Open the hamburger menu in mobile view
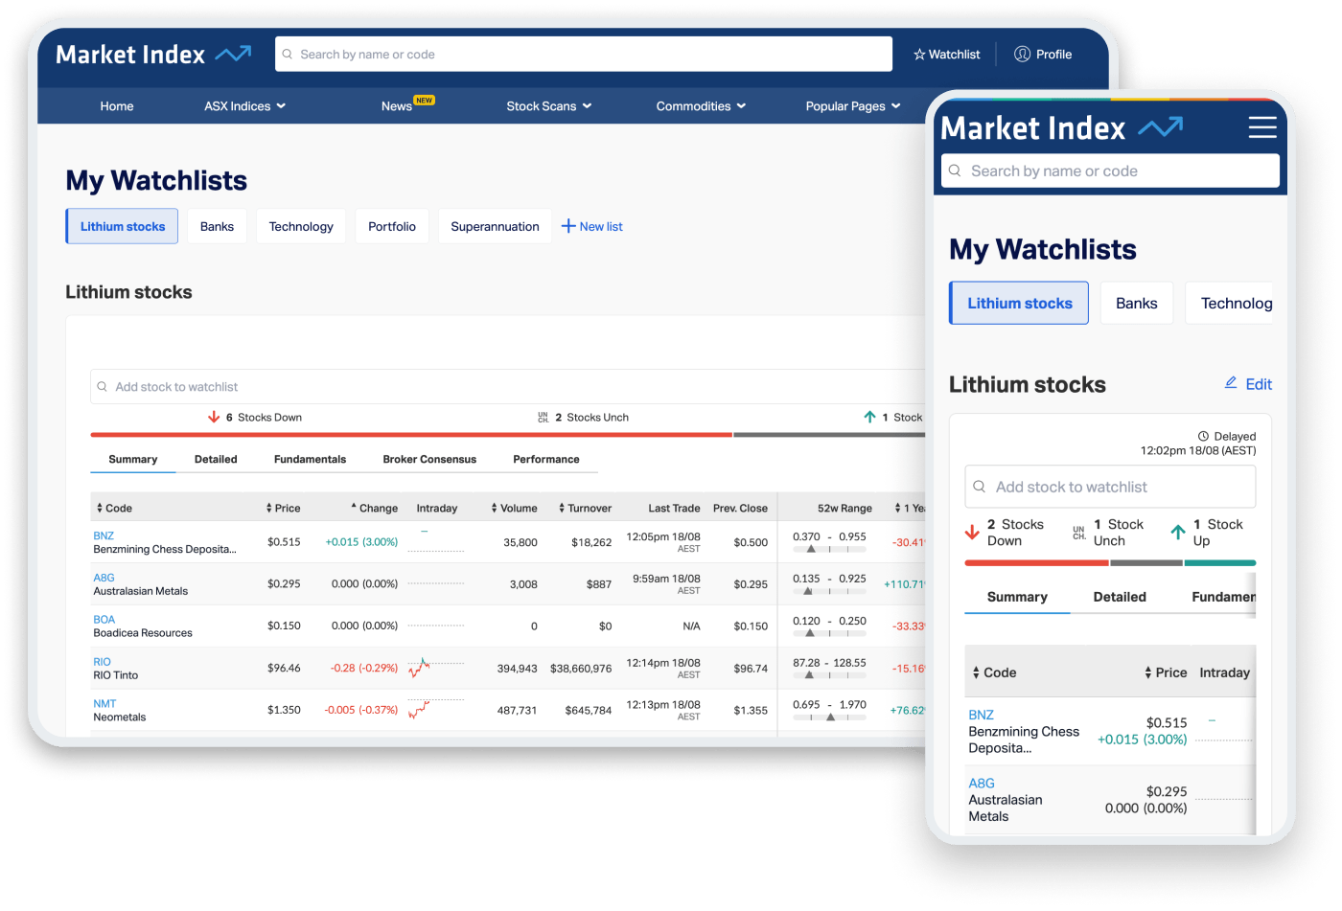The image size is (1342, 911). (x=1261, y=127)
